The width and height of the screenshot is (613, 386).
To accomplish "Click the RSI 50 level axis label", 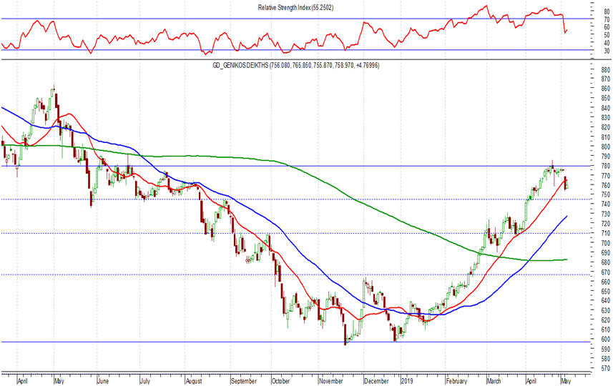I will 607,35.
